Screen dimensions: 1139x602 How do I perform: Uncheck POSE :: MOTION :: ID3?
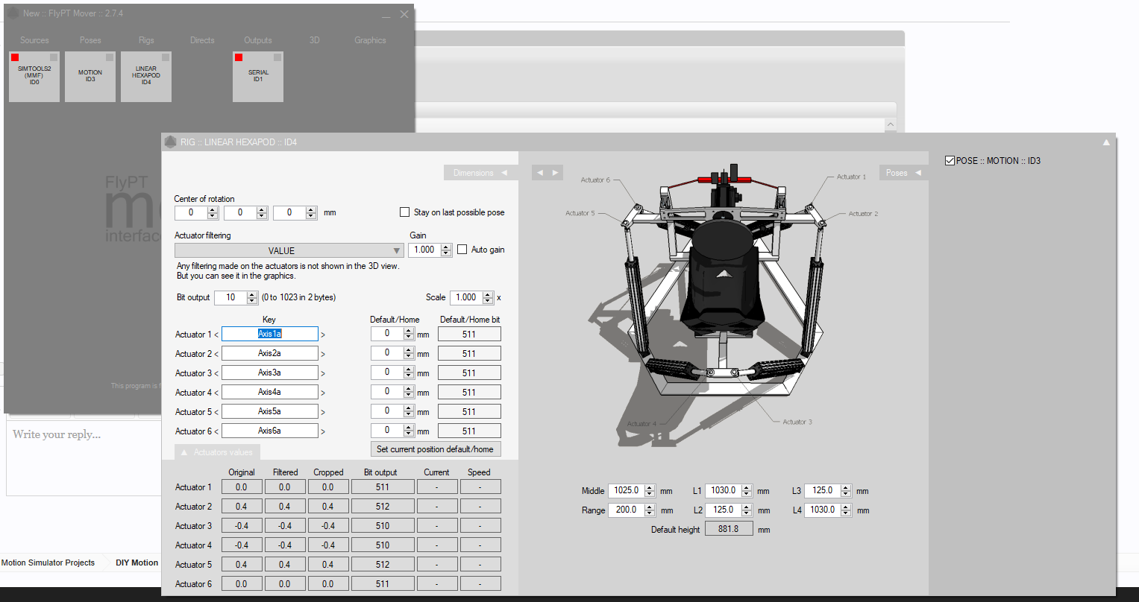(950, 161)
